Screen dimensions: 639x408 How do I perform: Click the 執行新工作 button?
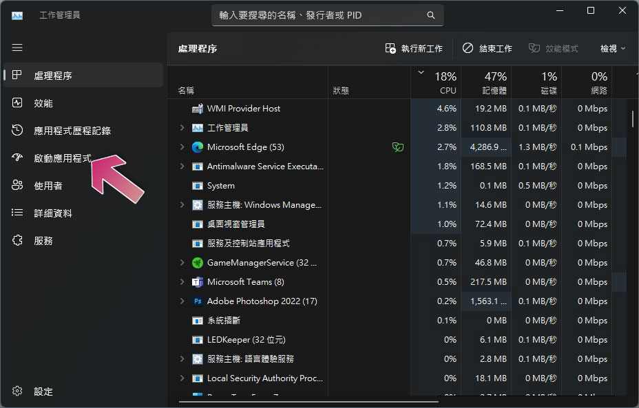click(414, 48)
